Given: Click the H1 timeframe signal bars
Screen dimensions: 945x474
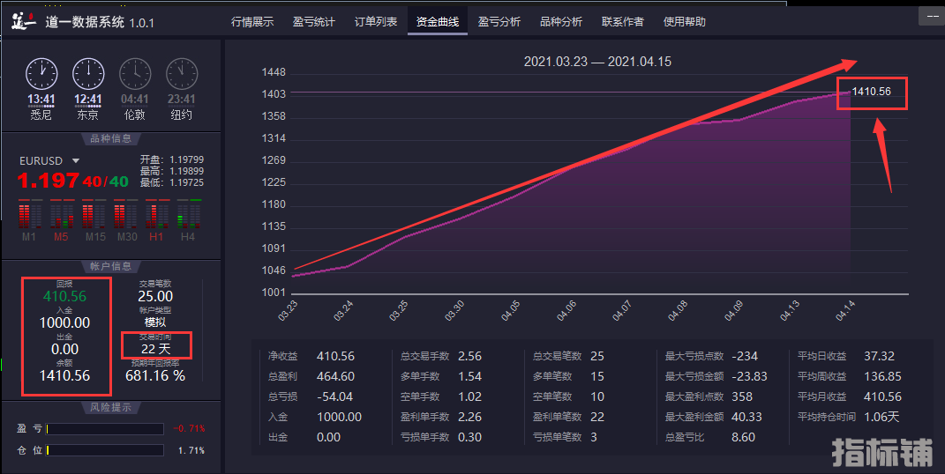Looking at the screenshot, I should pos(157,213).
